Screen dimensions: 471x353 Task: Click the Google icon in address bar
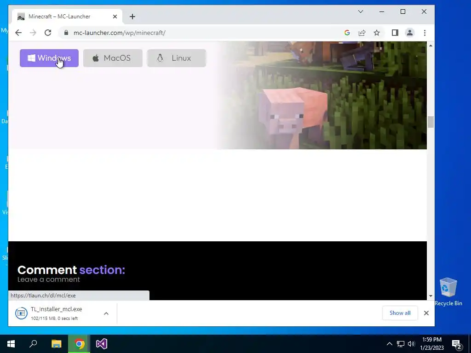pyautogui.click(x=347, y=33)
